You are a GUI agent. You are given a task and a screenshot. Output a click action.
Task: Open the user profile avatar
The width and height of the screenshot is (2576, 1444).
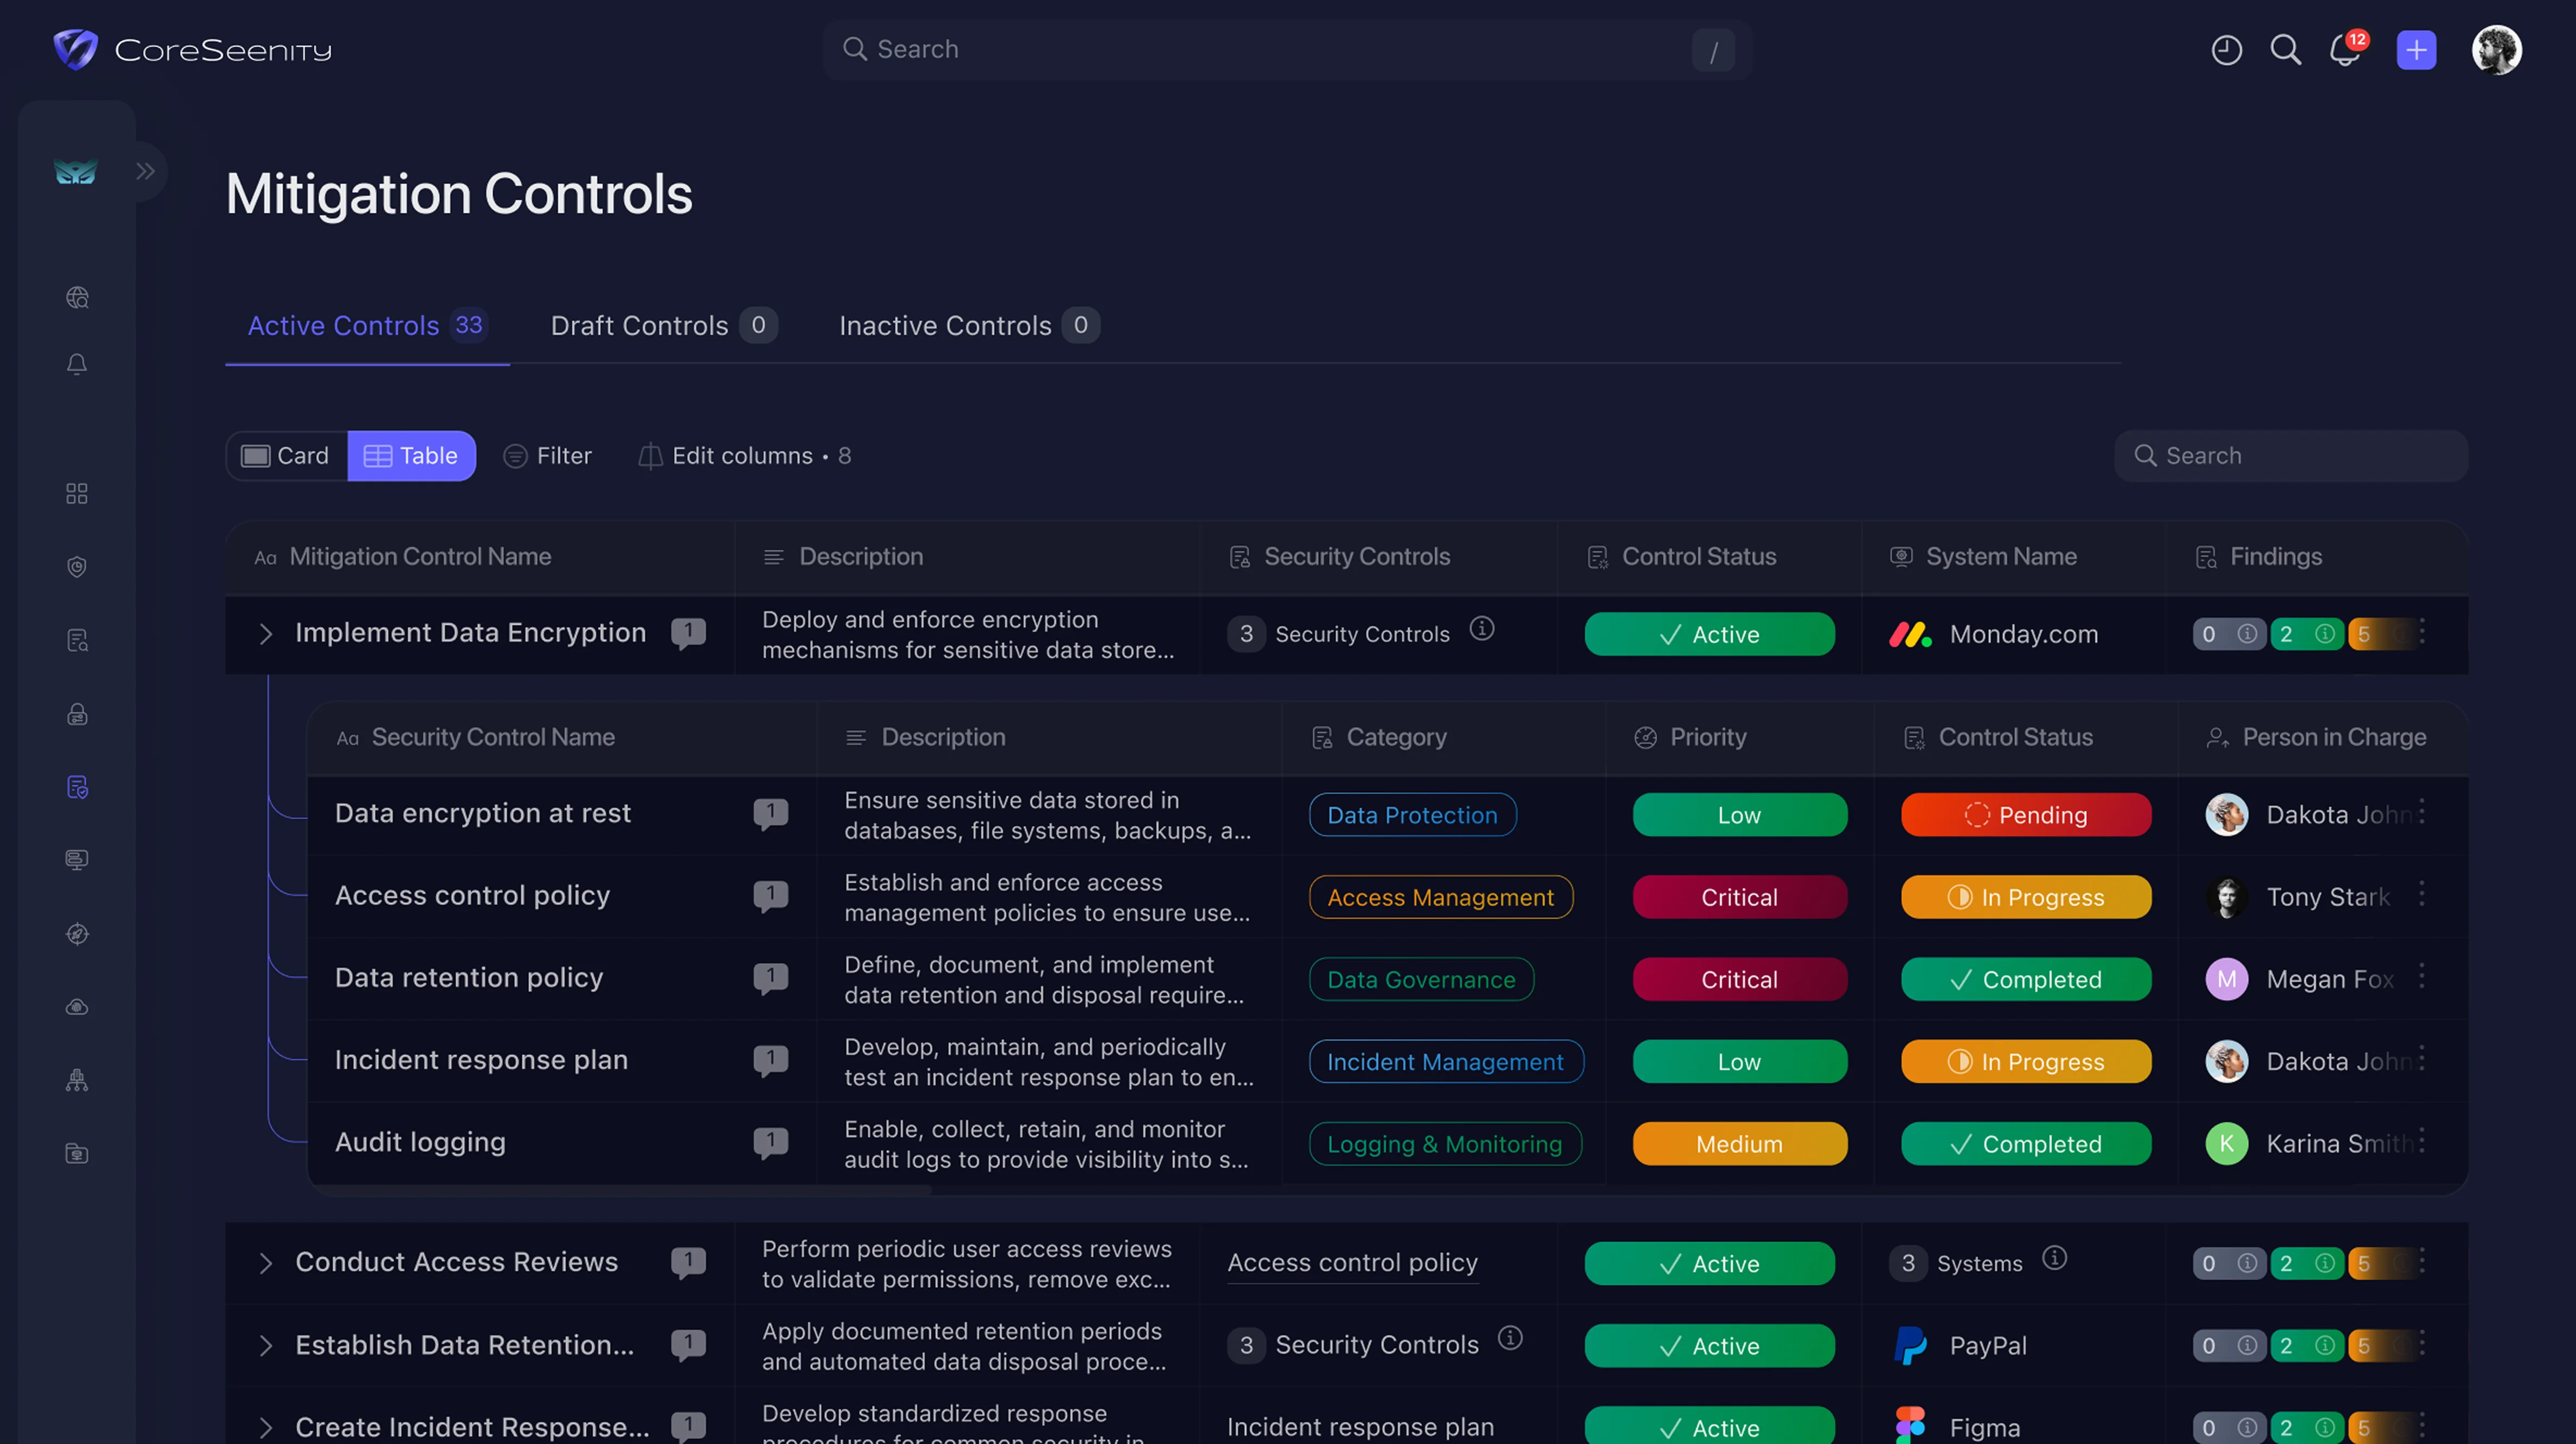click(2496, 49)
